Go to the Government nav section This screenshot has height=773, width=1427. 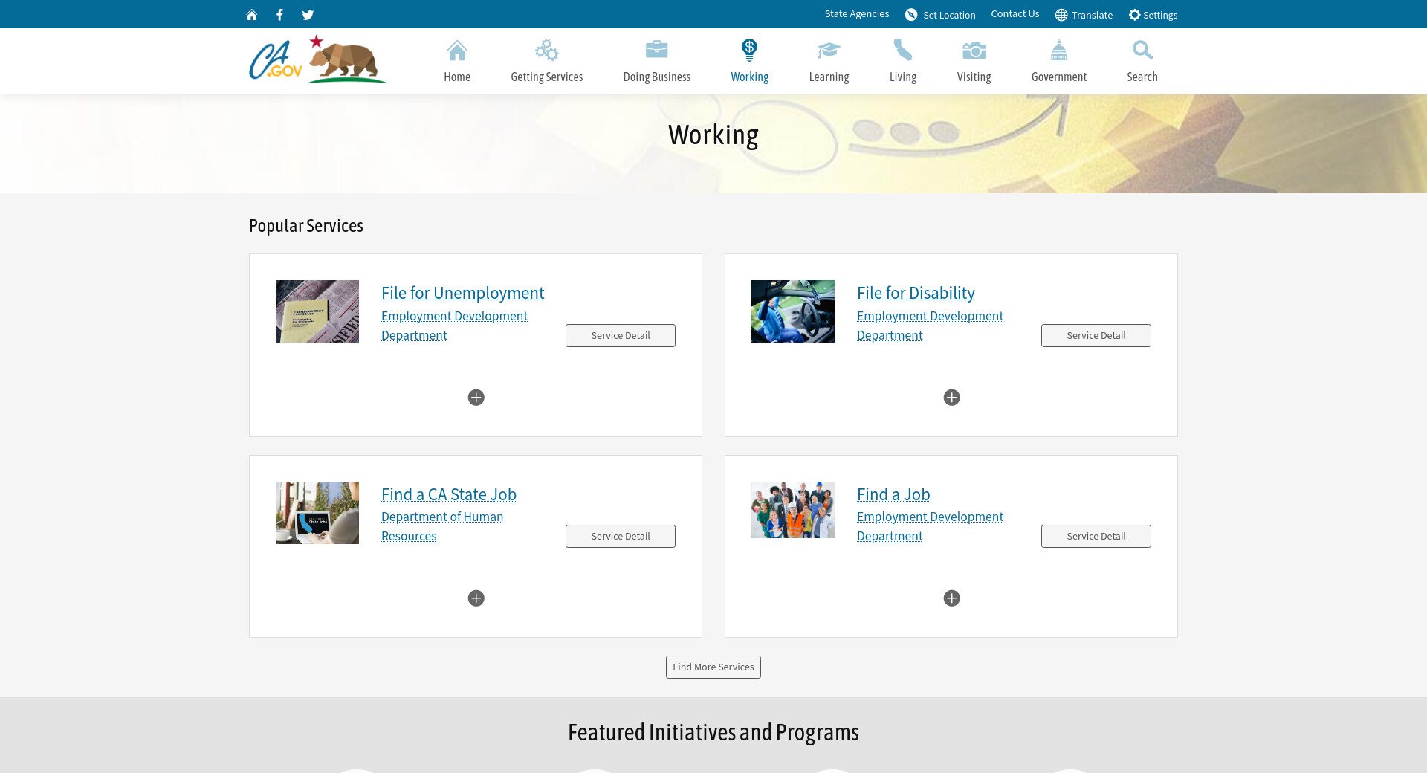(x=1058, y=61)
